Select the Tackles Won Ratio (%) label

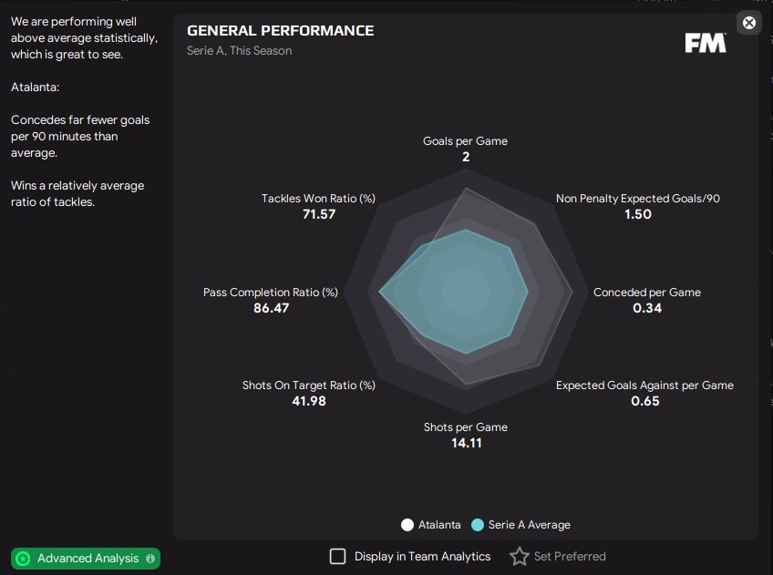click(318, 198)
